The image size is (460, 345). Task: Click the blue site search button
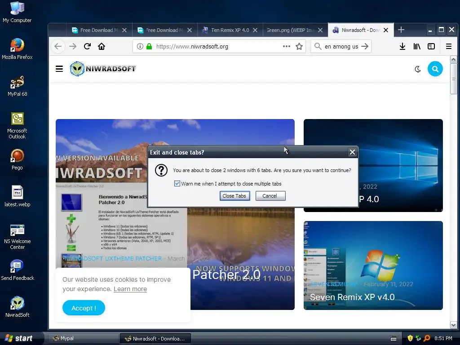(x=435, y=69)
